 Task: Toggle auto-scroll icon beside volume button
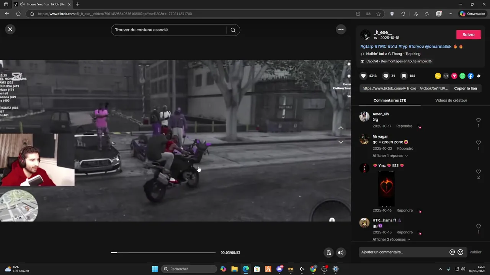pyautogui.click(x=328, y=252)
